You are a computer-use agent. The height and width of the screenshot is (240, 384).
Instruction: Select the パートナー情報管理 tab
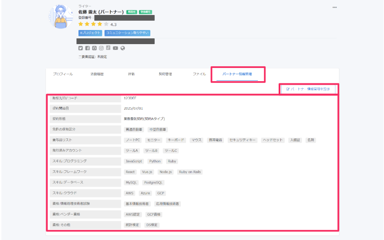point(237,74)
